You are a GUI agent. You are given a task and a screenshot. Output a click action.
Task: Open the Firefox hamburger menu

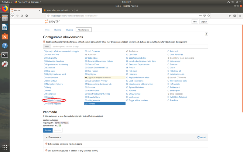coord(240,16)
